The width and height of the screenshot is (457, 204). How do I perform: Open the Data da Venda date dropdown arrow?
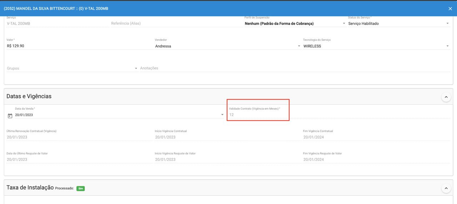pyautogui.click(x=222, y=115)
